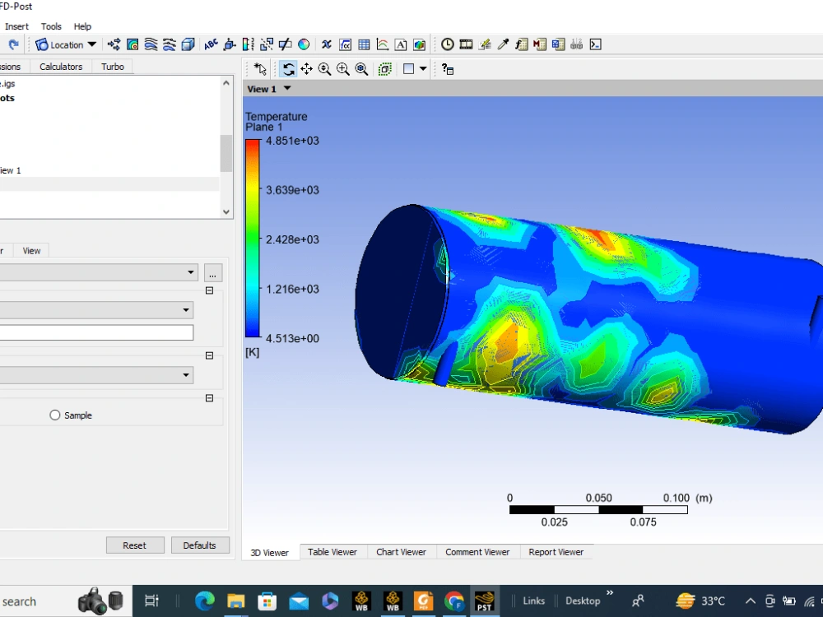823x617 pixels.
Task: Open the Timestep Selector clock icon
Action: 447,44
